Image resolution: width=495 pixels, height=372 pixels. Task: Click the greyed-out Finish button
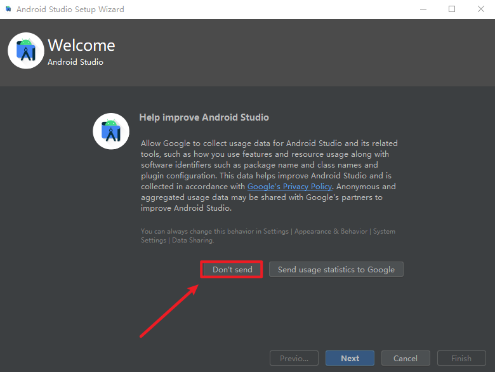(x=461, y=358)
